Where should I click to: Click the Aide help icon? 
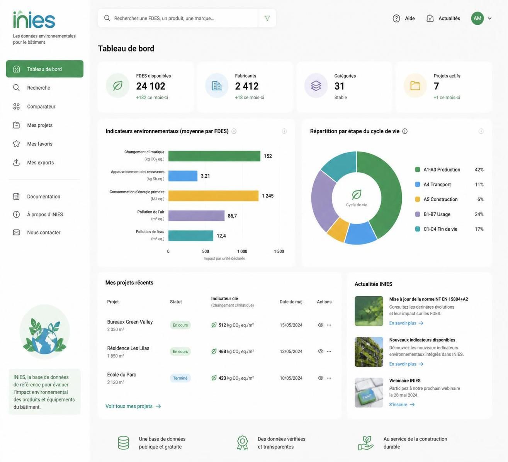pyautogui.click(x=396, y=18)
